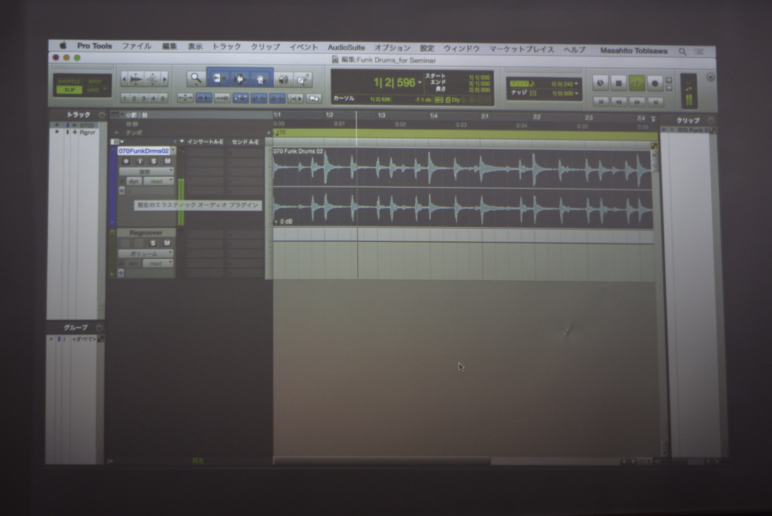772x516 pixels.
Task: Click the 070FunkDrms02 track name
Action: (x=144, y=151)
